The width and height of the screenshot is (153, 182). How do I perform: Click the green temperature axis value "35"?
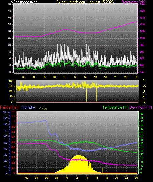(142, 147)
